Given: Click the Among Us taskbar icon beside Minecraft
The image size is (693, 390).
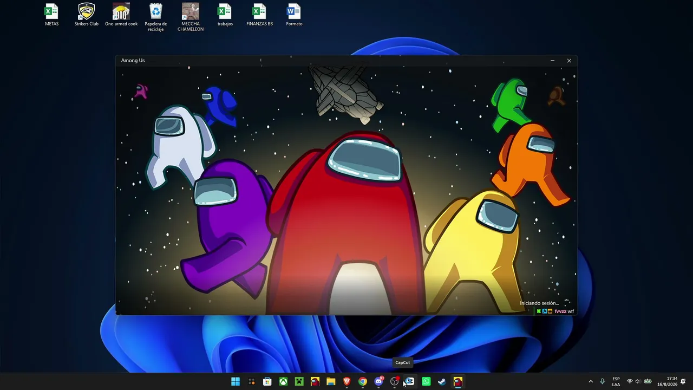Looking at the screenshot, I should 315,381.
